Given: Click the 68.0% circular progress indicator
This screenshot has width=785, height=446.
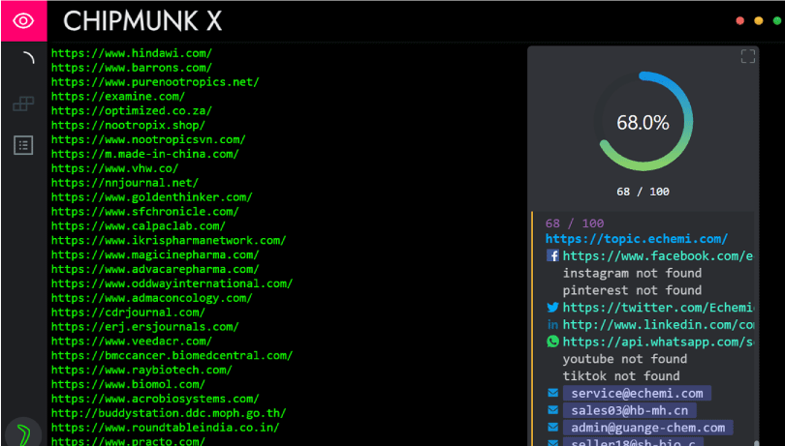Looking at the screenshot, I should pos(643,122).
